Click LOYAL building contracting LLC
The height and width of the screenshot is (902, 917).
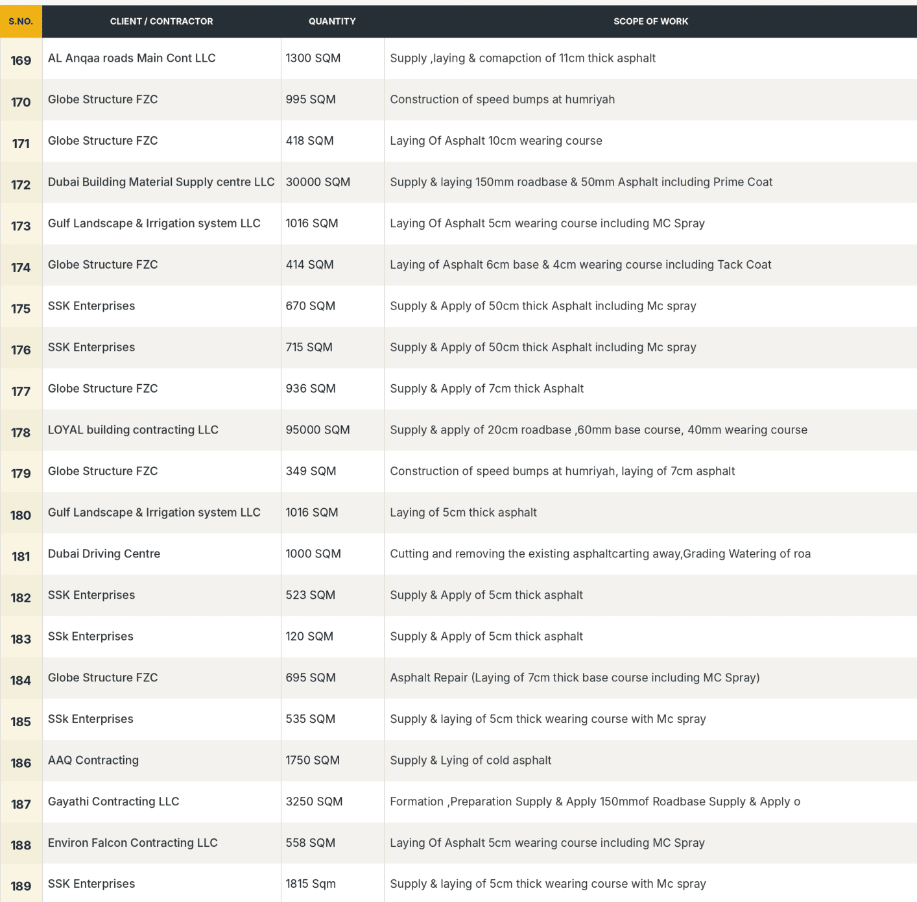point(133,430)
